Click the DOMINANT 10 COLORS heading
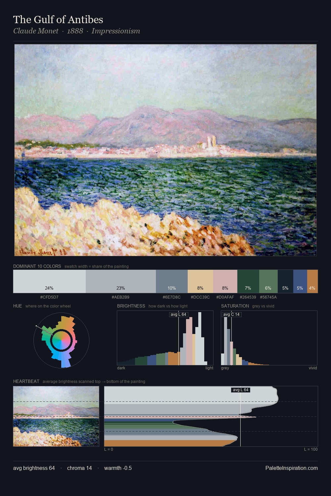Image resolution: width=331 pixels, height=496 pixels. pyautogui.click(x=37, y=266)
